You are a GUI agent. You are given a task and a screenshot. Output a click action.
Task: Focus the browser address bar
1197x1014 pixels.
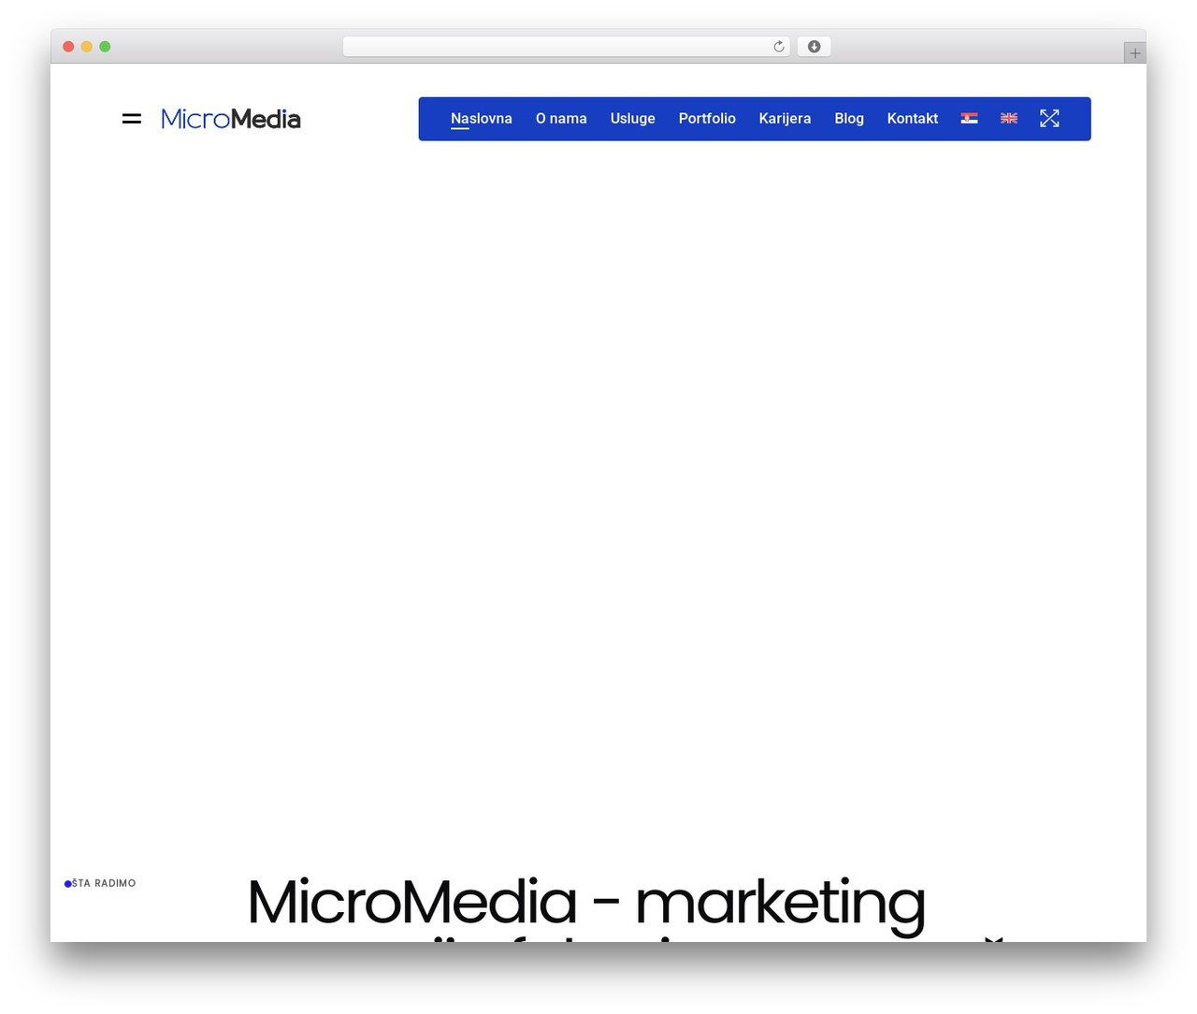click(566, 47)
